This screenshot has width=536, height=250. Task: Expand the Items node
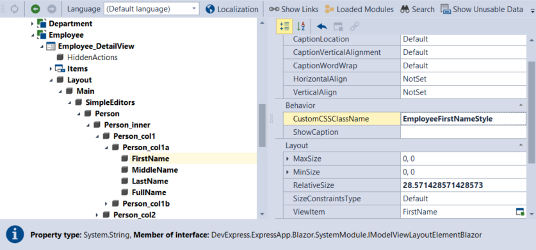[x=51, y=68]
